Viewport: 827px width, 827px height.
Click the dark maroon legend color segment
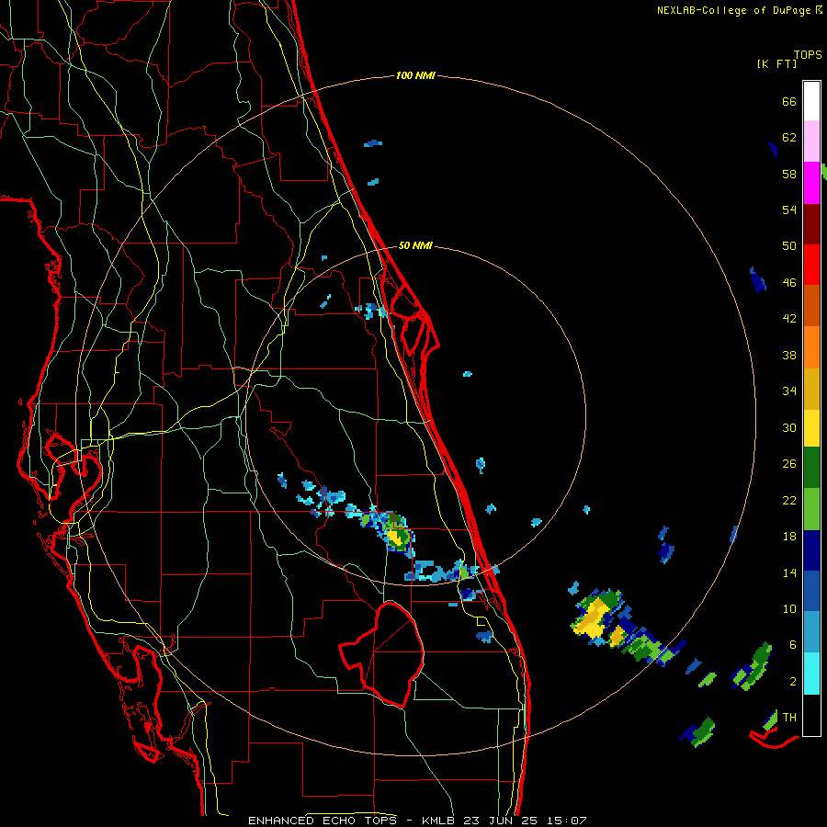[811, 225]
